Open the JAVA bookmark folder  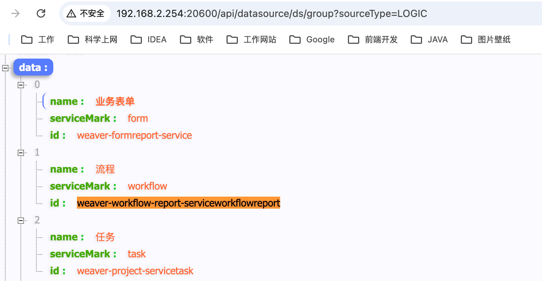[x=429, y=40]
